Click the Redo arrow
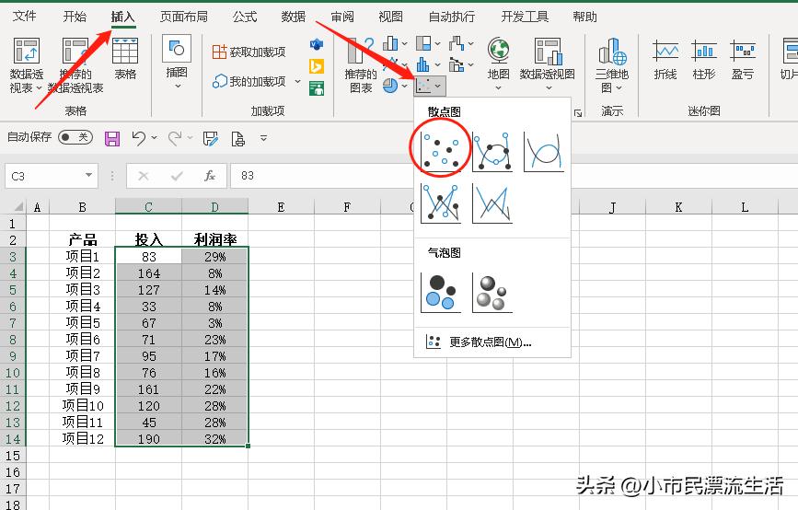Screen dimensions: 798x510 click(175, 138)
